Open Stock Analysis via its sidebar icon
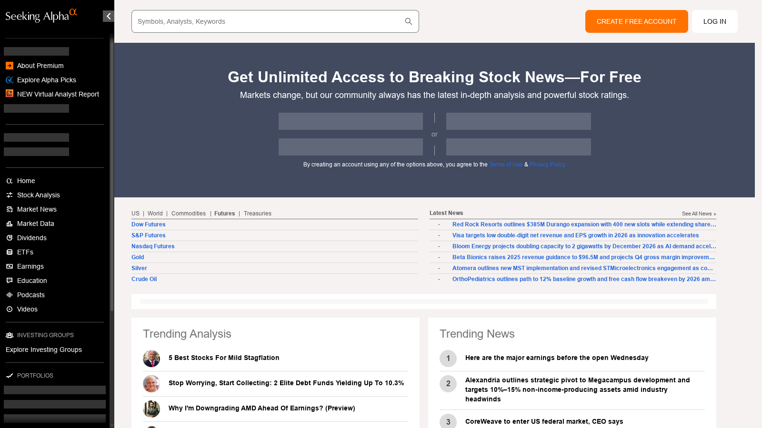 [x=9, y=195]
